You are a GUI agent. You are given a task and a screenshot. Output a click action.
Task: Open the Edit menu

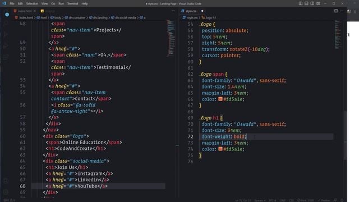click(20, 3)
